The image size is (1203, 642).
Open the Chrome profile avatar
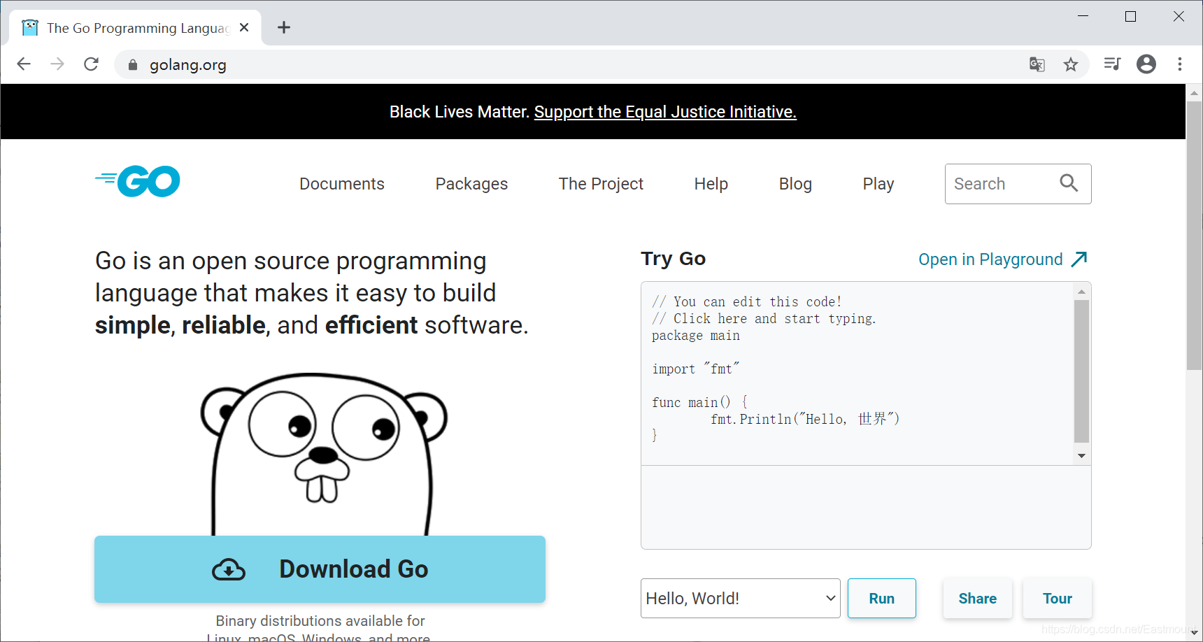tap(1146, 64)
